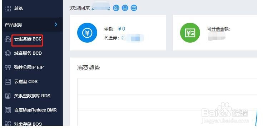This screenshot has height=130, width=263.
Task: Open the 产品服务 section header
Action: (x=33, y=25)
